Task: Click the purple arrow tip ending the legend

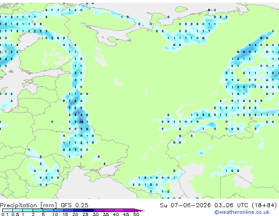Action: (x=139, y=210)
